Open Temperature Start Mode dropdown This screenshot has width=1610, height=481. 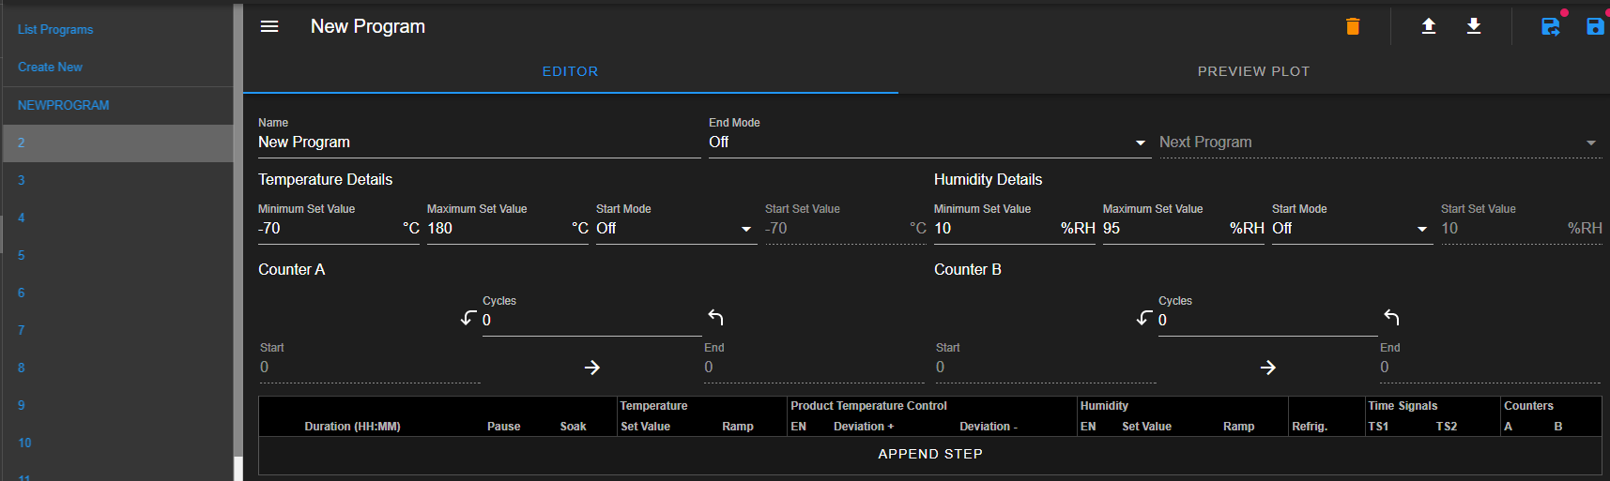[676, 229]
